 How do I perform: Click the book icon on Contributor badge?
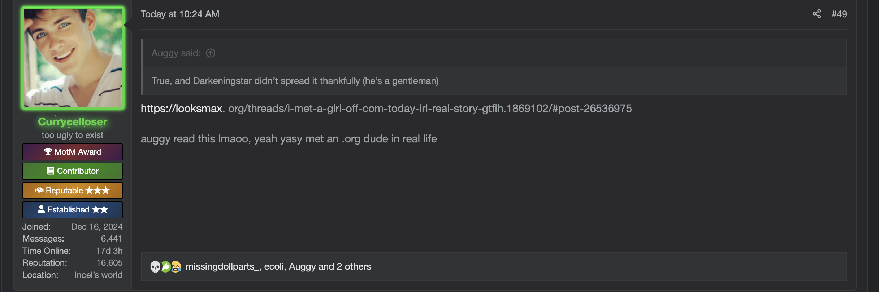[x=51, y=171]
